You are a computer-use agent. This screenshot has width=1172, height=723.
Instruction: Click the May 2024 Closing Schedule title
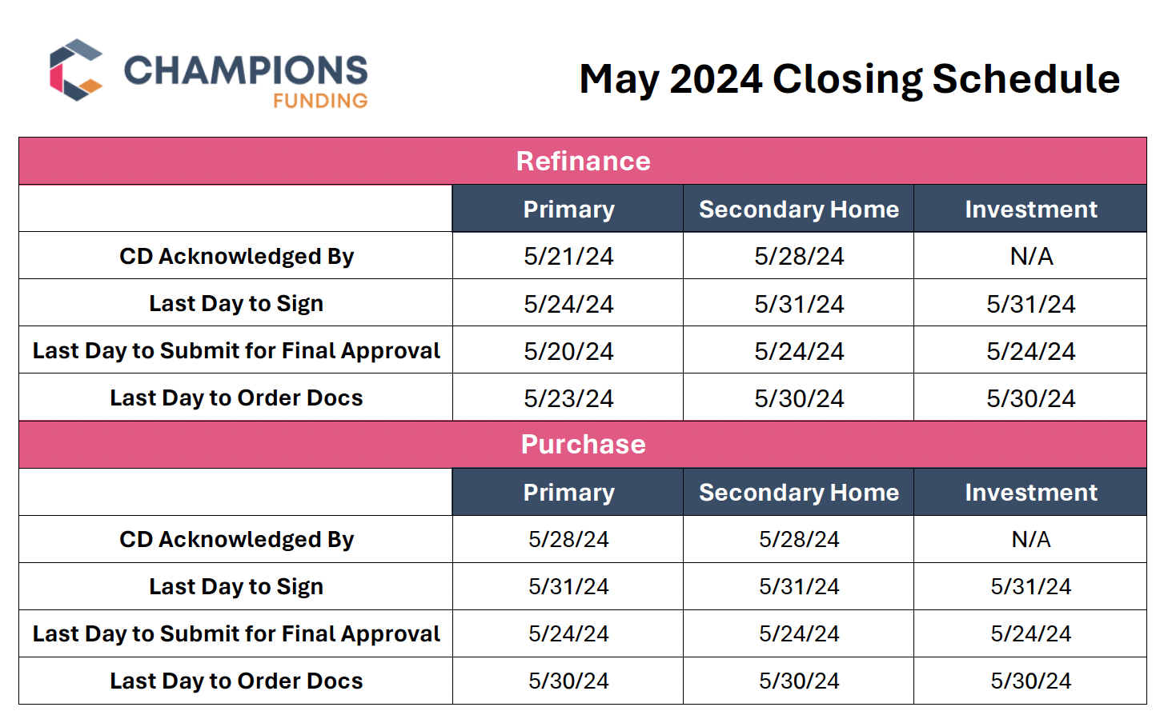click(x=849, y=79)
